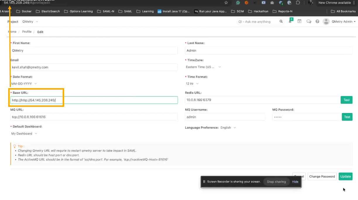358x200 pixels.
Task: Open the Learning bookmarks folder
Action: click(145, 11)
